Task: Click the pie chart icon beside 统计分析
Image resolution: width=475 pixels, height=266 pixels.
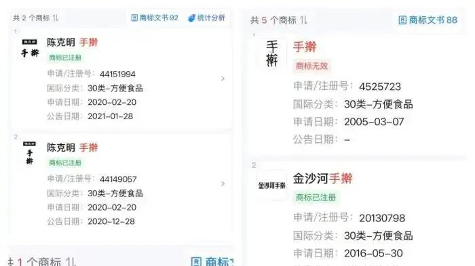Action: [191, 18]
